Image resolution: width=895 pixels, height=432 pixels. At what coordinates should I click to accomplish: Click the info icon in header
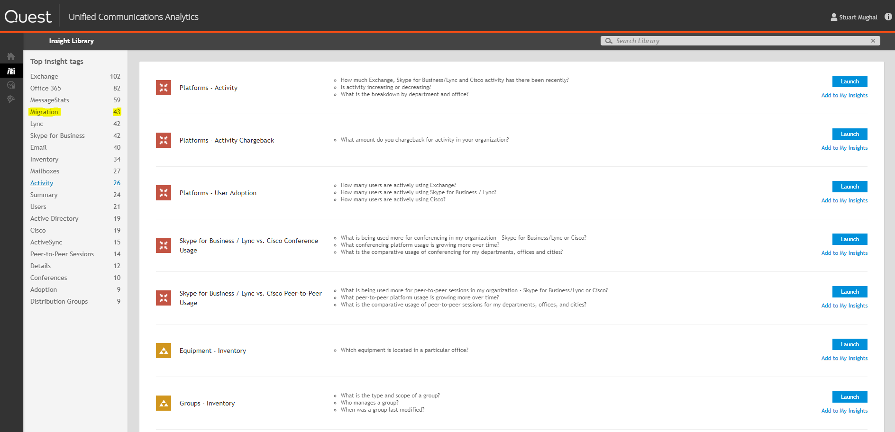(888, 17)
